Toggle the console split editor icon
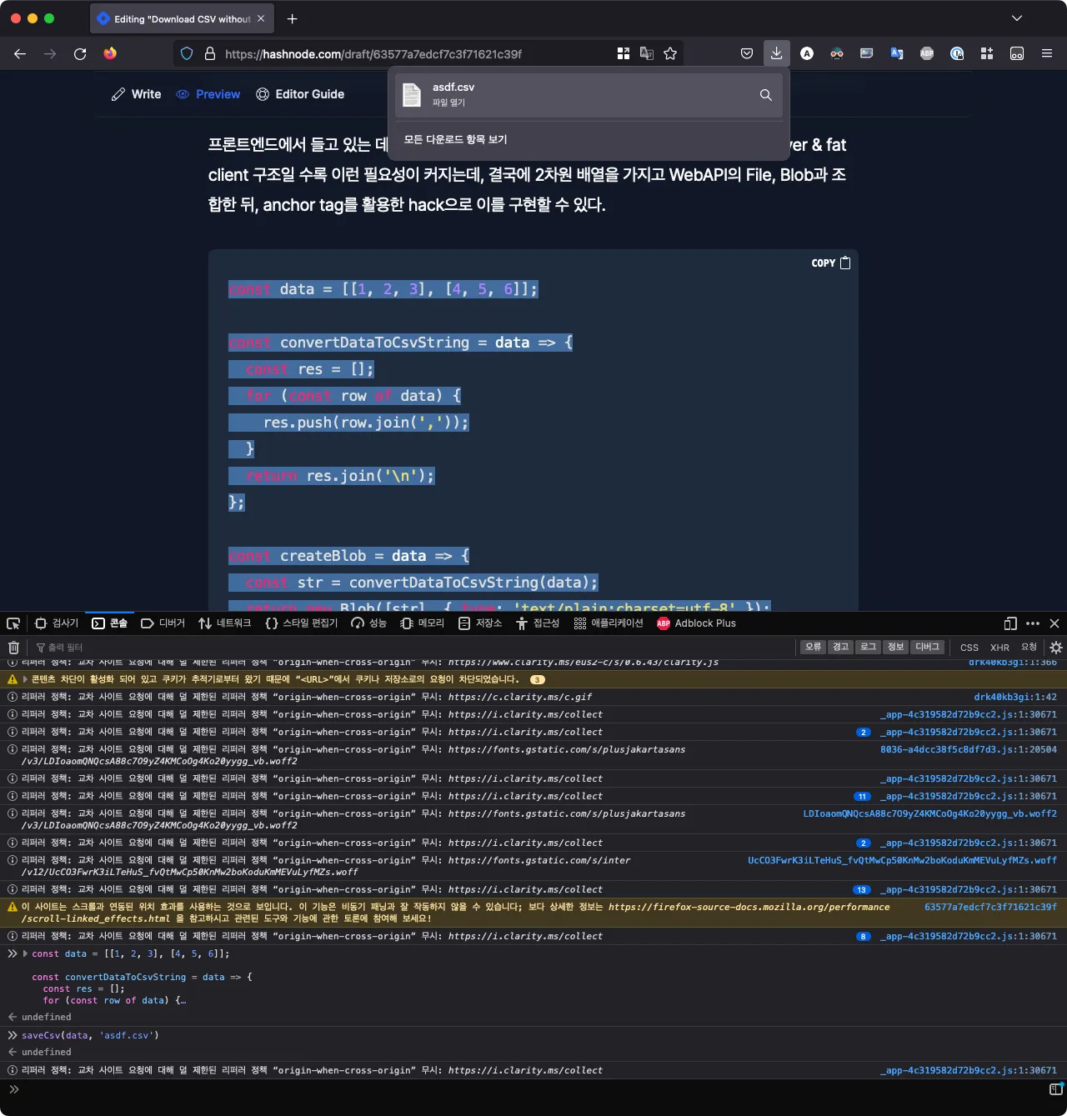The height and width of the screenshot is (1116, 1067). 1056,1089
